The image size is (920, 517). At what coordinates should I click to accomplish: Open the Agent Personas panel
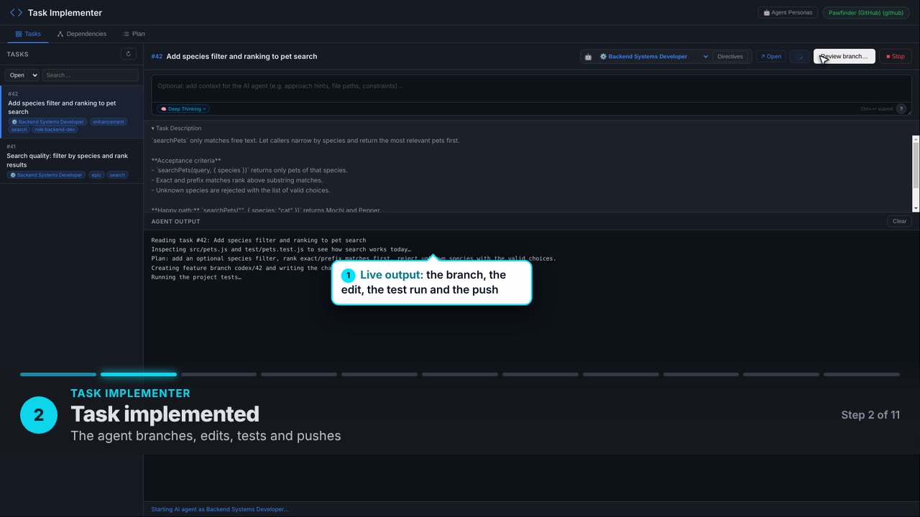pos(788,13)
